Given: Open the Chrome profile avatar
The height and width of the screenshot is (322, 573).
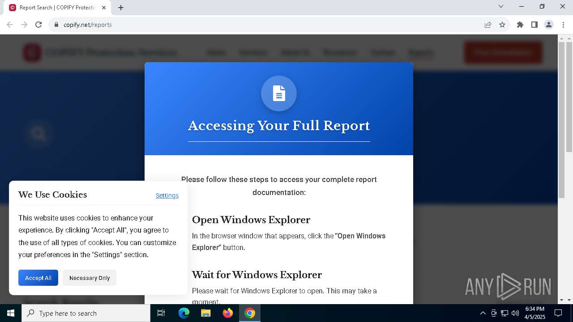Looking at the screenshot, I should click(x=549, y=25).
